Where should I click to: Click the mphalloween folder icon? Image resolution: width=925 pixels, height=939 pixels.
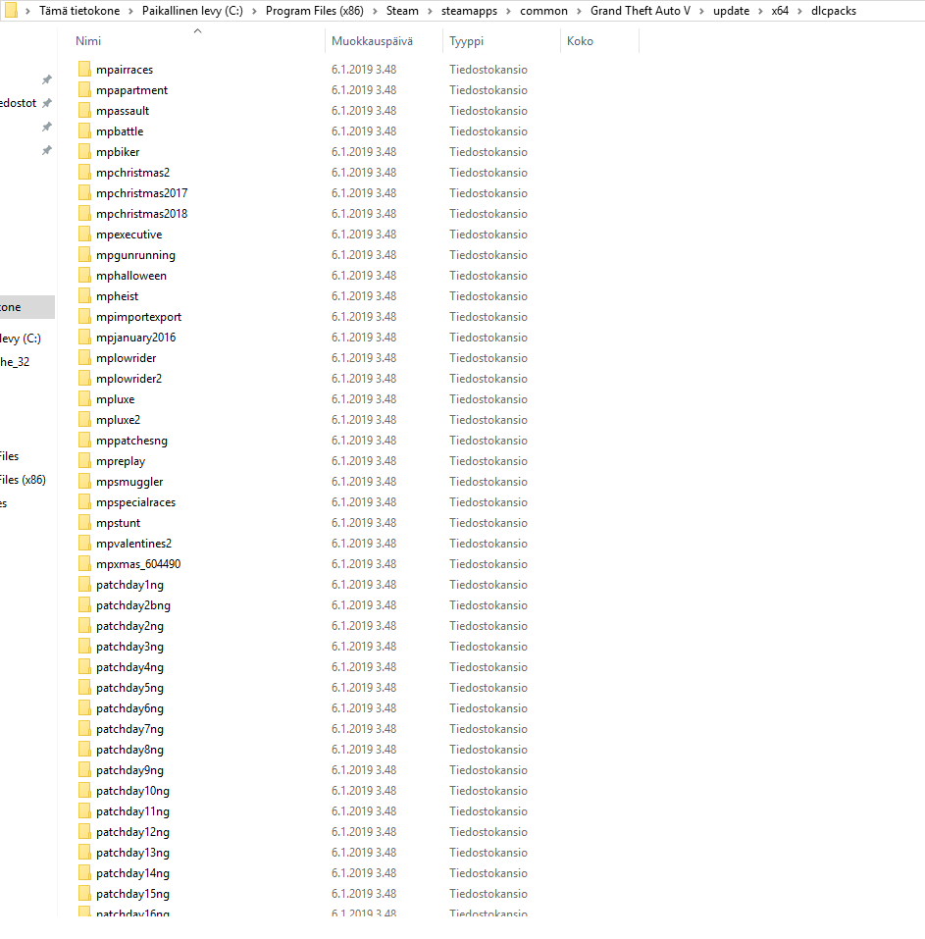click(x=84, y=276)
